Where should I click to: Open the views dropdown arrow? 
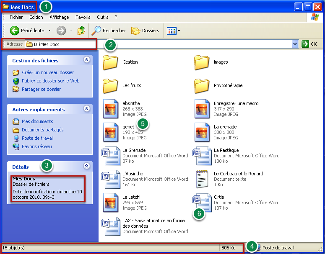pyautogui.click(x=179, y=31)
